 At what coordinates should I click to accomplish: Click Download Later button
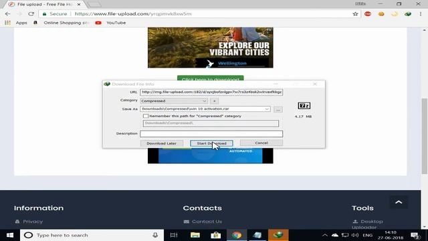[x=162, y=143]
